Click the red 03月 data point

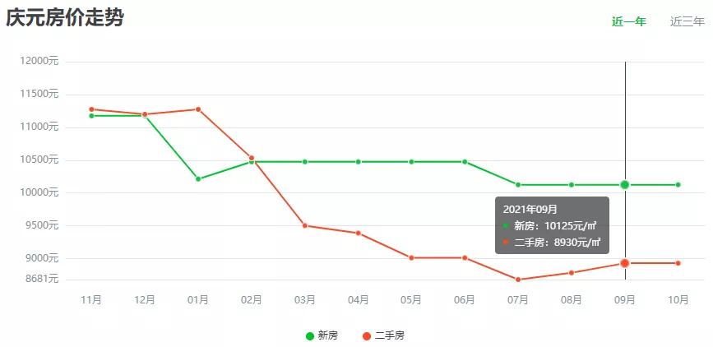click(x=305, y=225)
